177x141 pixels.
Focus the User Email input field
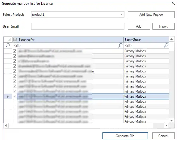coord(78,26)
